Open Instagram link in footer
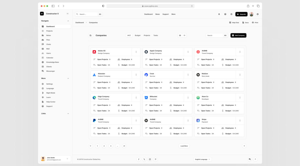Image resolution: width=300 pixels, height=166 pixels. click(150, 159)
